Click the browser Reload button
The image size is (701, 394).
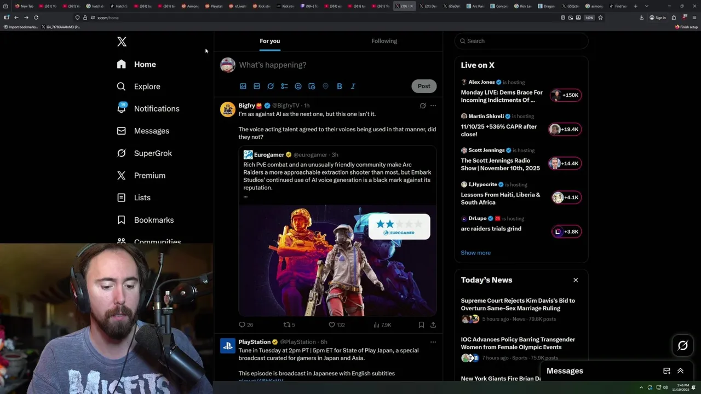36,18
